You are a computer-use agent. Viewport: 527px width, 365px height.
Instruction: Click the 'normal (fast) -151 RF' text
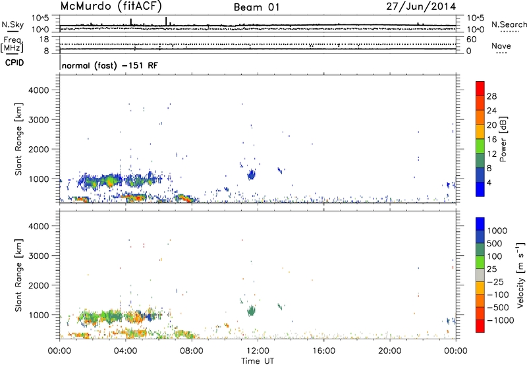[x=109, y=65]
